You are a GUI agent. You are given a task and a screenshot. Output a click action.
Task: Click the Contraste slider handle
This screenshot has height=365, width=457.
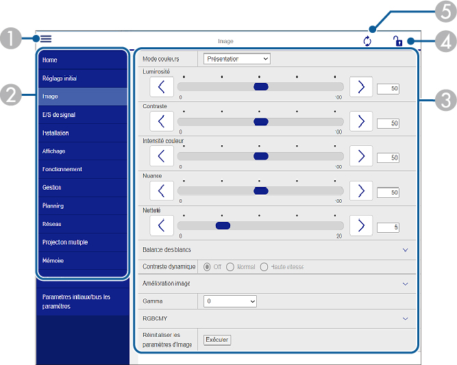click(261, 122)
